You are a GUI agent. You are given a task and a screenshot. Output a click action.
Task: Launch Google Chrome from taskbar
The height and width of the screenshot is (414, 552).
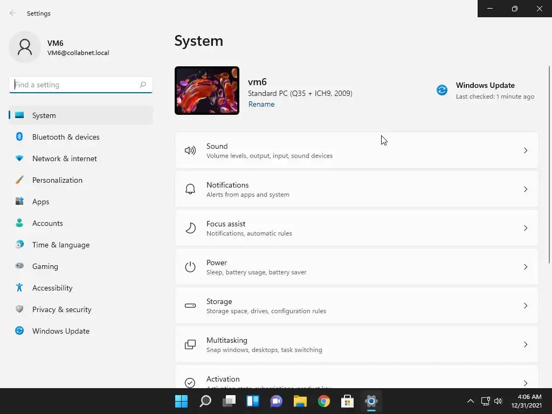pos(324,401)
